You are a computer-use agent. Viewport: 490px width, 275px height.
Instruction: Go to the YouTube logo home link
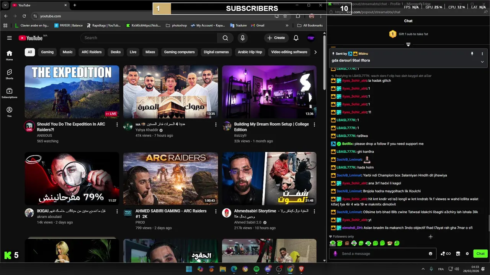(31, 38)
